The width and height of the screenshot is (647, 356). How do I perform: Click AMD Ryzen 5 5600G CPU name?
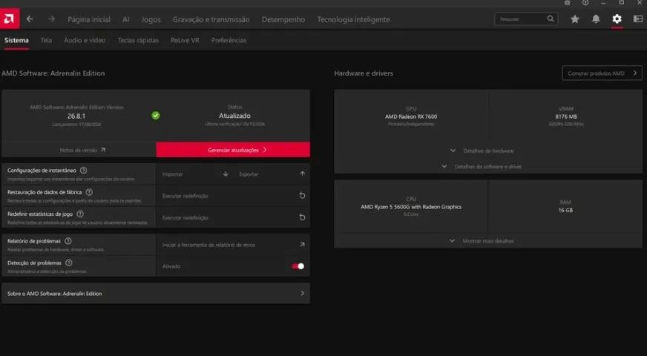pyautogui.click(x=411, y=207)
